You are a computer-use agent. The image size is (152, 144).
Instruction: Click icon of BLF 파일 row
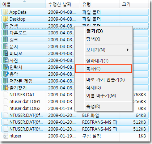tap(6, 115)
